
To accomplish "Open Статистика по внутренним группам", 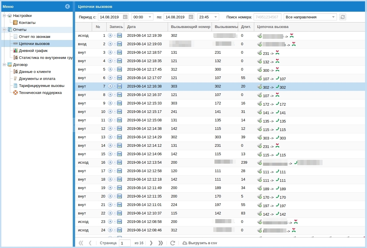I will (x=46, y=57).
